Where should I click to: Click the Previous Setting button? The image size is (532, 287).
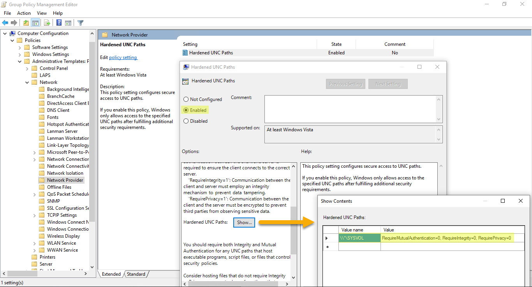point(345,84)
